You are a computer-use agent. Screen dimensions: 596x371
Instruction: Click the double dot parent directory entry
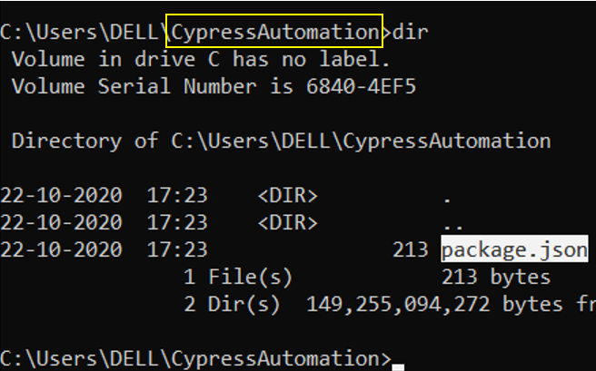tap(453, 227)
